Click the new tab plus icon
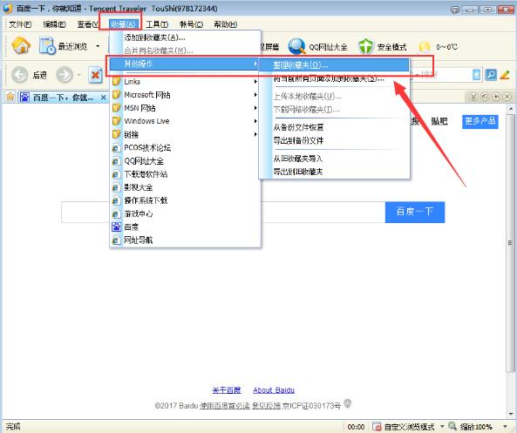The height and width of the screenshot is (433, 517). coord(495,97)
